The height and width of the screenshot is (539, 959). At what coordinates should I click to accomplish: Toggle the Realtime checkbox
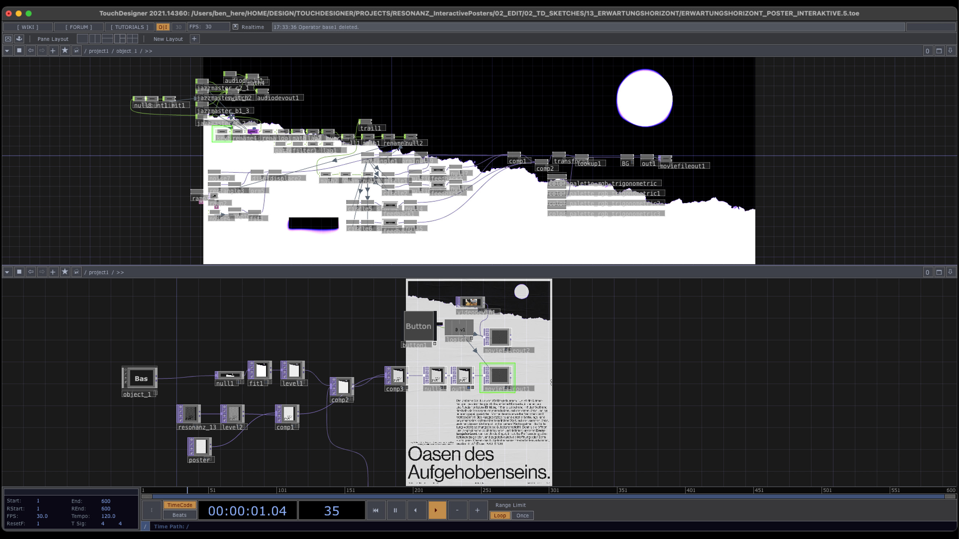236,27
